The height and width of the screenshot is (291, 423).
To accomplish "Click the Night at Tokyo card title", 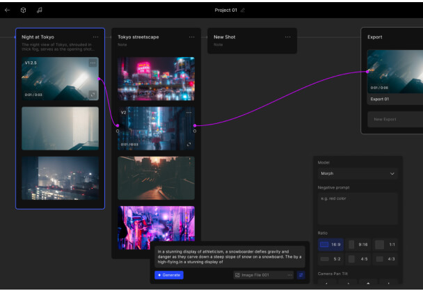I will (38, 37).
